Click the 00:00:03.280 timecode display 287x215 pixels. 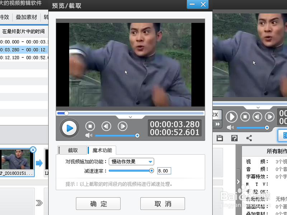pyautogui.click(x=175, y=124)
